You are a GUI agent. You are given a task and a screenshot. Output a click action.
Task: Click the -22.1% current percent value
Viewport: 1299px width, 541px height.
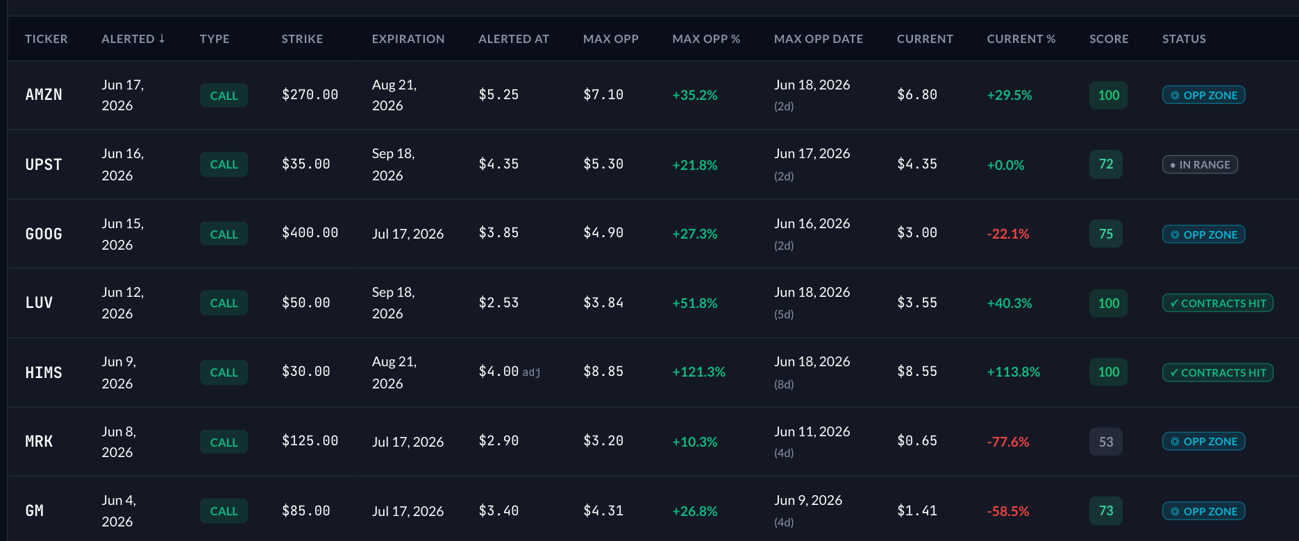click(x=1008, y=234)
